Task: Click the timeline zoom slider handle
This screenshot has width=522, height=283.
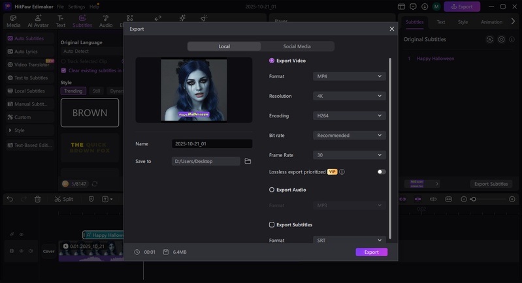Action: click(474, 199)
